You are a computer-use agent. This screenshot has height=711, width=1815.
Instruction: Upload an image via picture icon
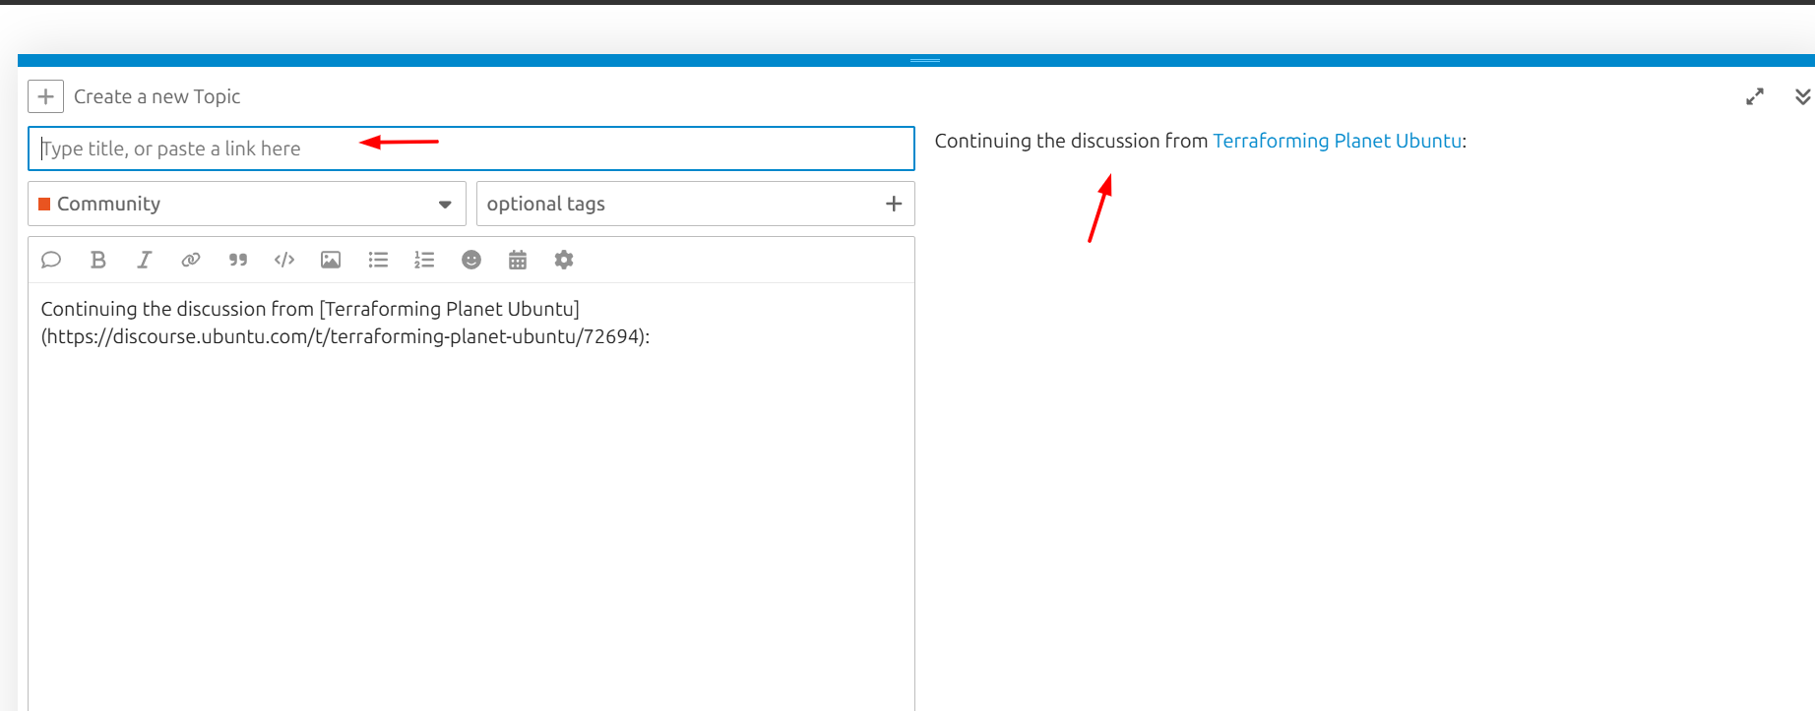click(x=331, y=260)
